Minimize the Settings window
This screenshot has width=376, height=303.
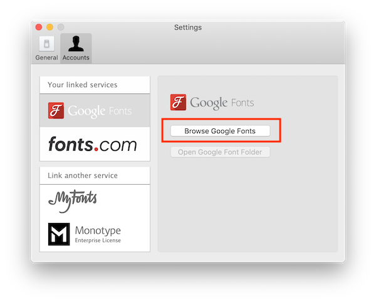pos(50,27)
